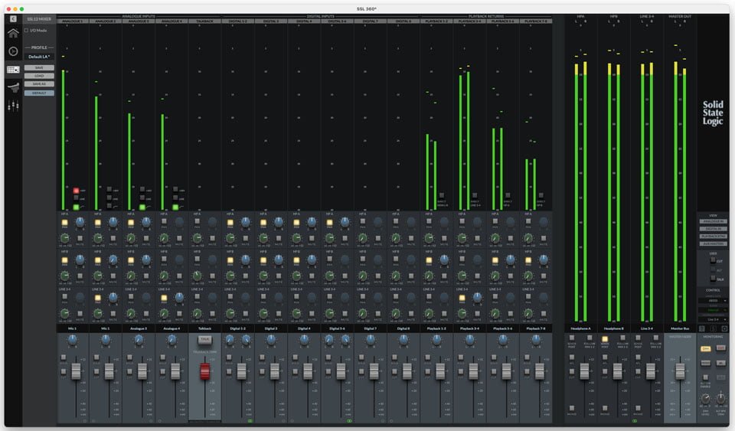Image resolution: width=735 pixels, height=431 pixels.
Task: Click the stereo link icon under Digital 5-6
Action: point(349,421)
